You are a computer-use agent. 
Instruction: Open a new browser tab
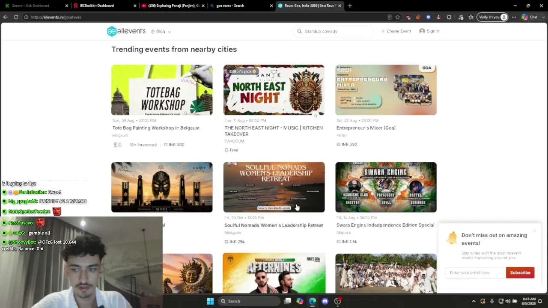[x=350, y=6]
